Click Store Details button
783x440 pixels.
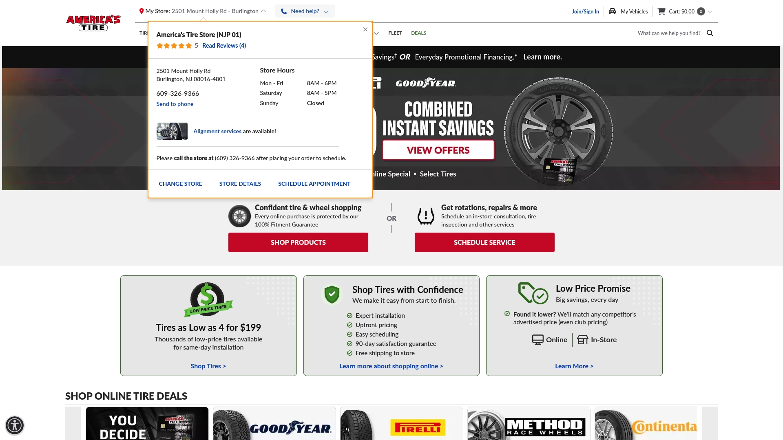240,184
